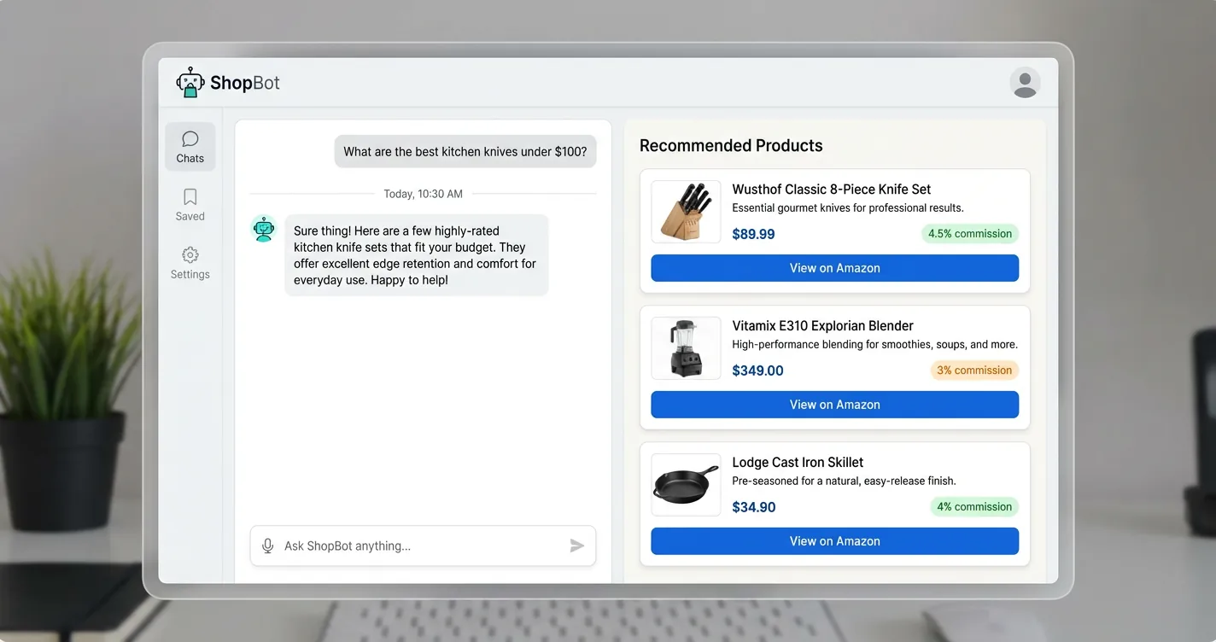Open the user profile avatar icon

coord(1024,83)
